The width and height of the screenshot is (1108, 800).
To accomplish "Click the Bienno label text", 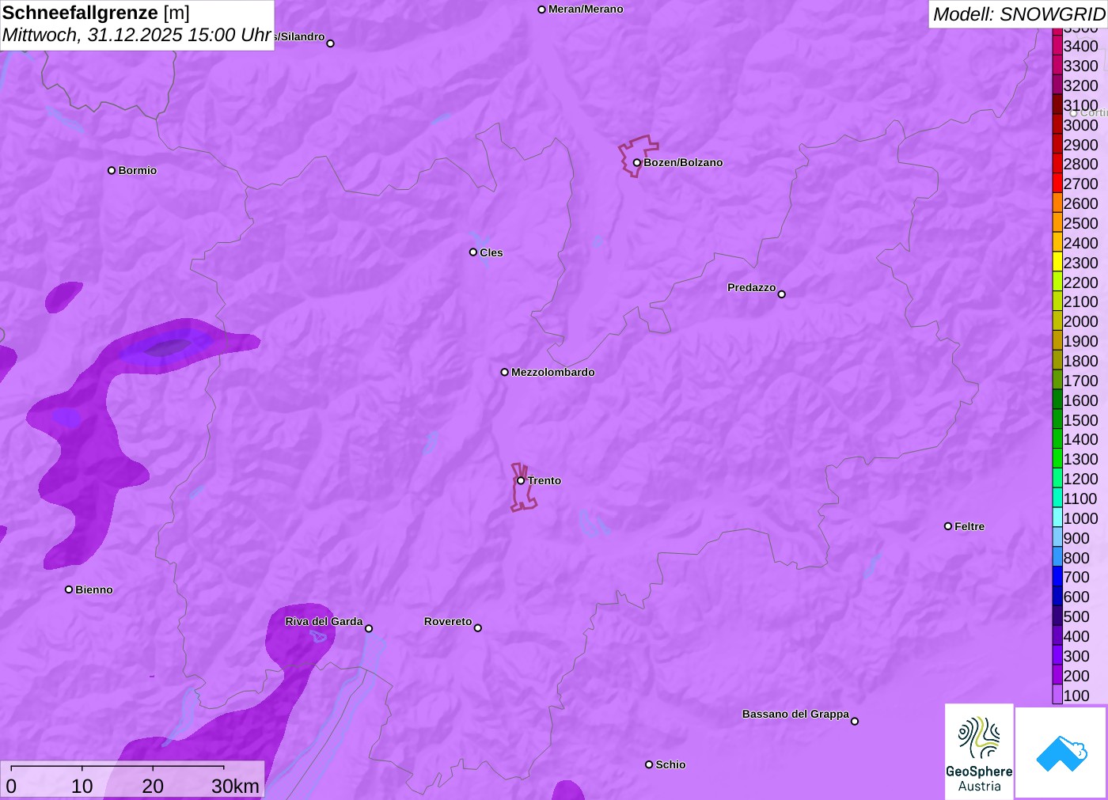I will (94, 590).
